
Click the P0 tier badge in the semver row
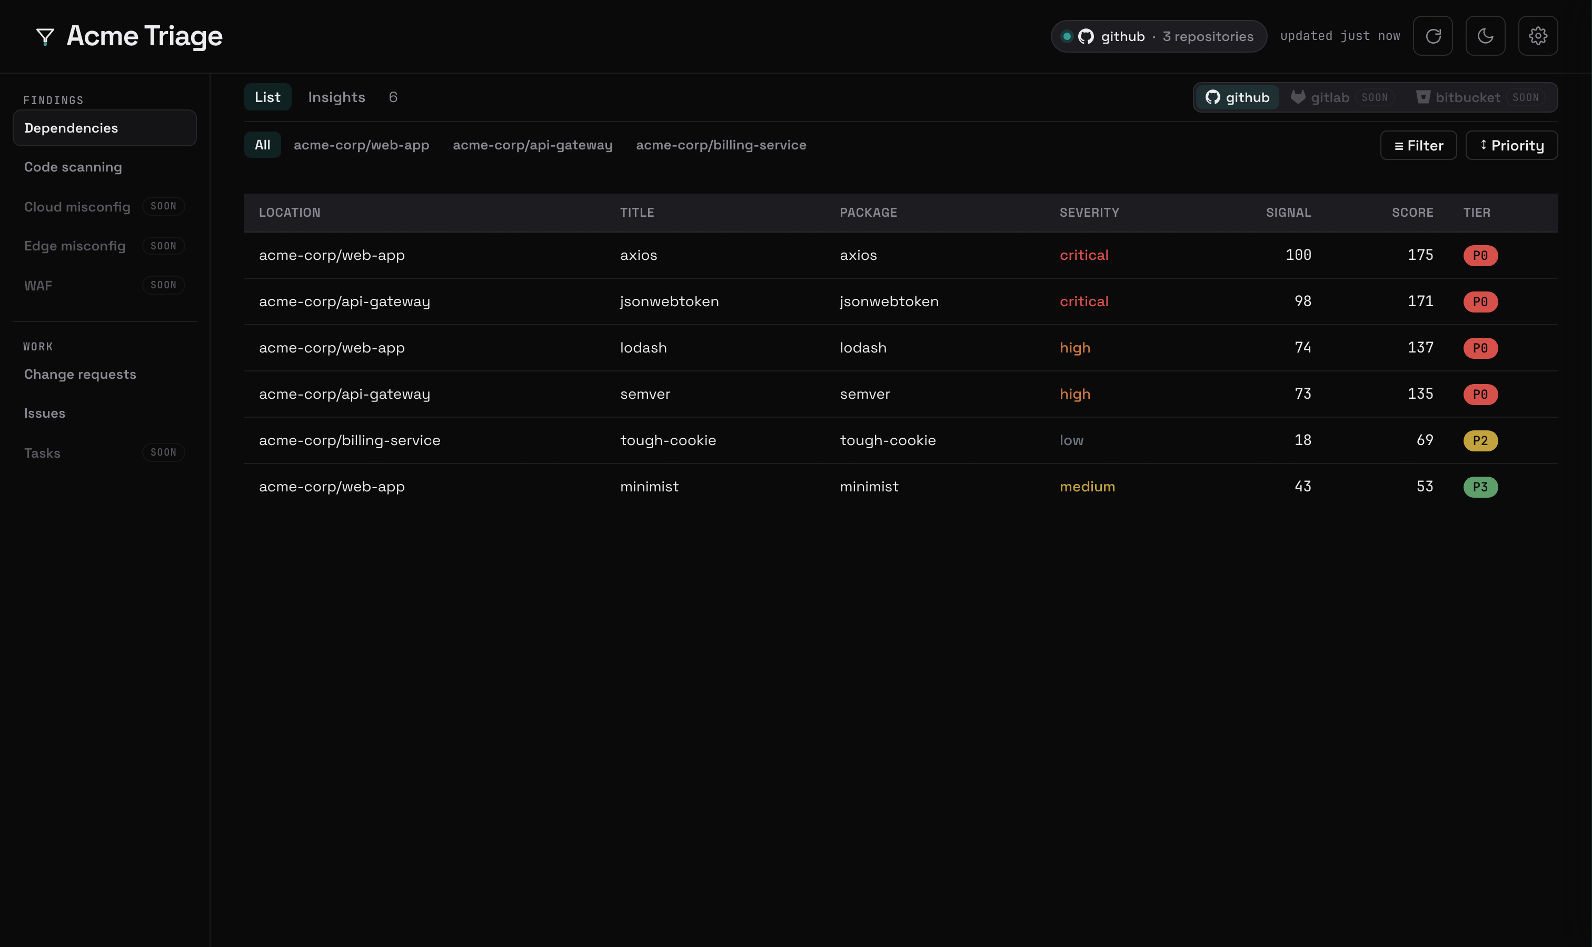[x=1480, y=395]
